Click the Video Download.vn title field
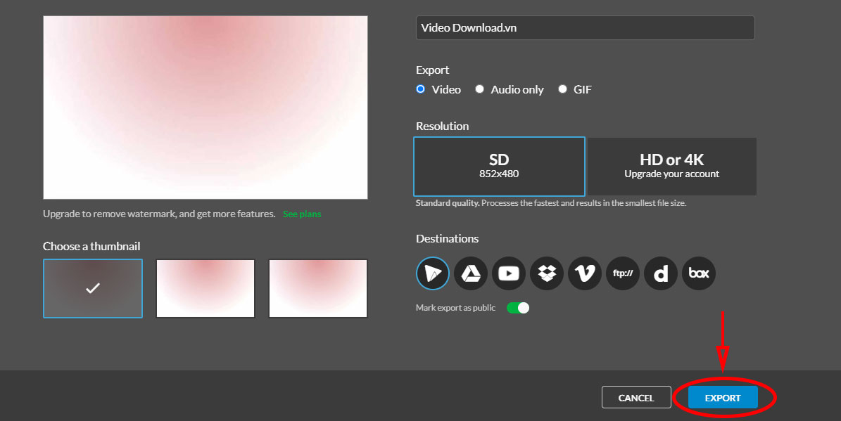This screenshot has width=841, height=421. [x=585, y=28]
